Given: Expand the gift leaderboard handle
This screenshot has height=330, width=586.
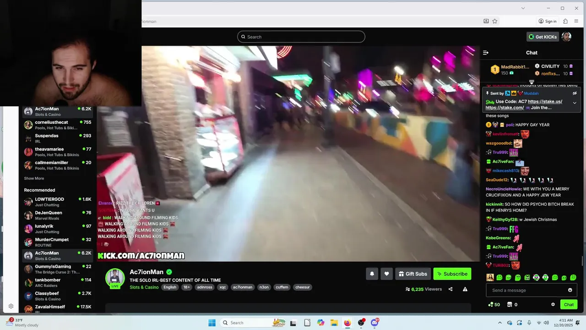Looking at the screenshot, I should (x=532, y=82).
